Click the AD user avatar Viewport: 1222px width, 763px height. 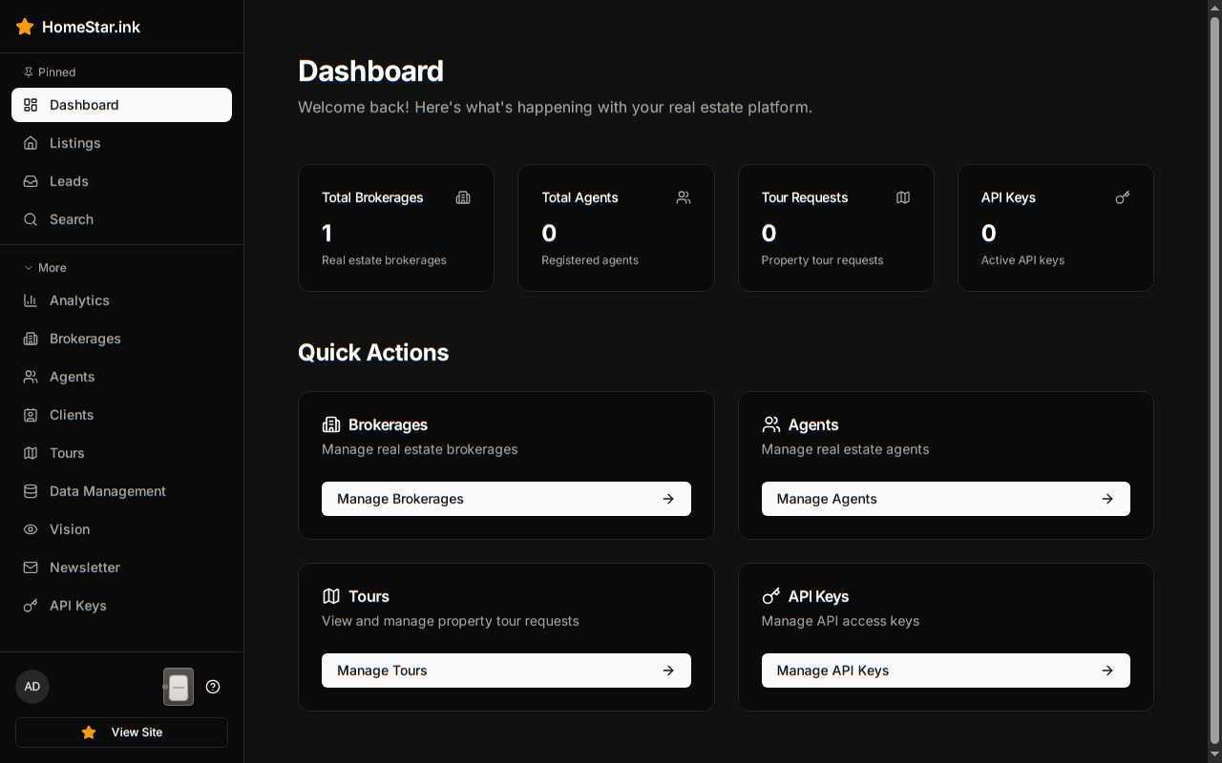(32, 687)
